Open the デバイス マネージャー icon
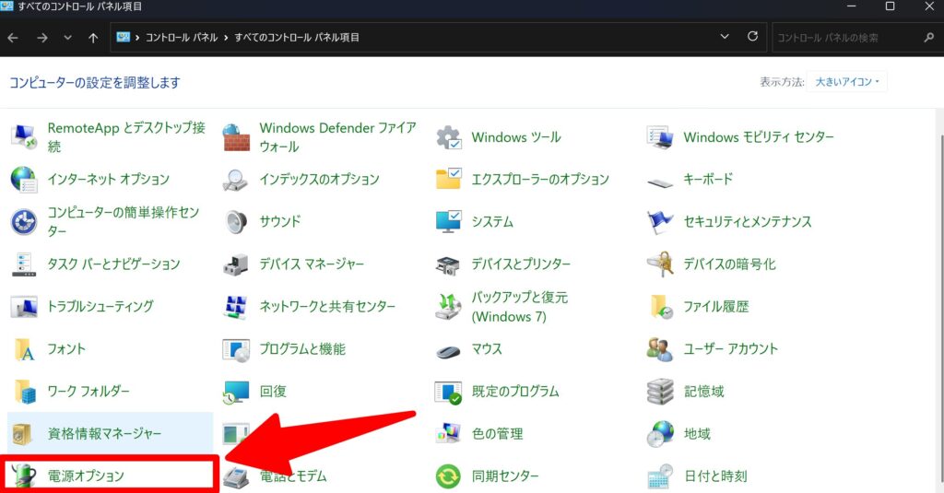 point(236,264)
